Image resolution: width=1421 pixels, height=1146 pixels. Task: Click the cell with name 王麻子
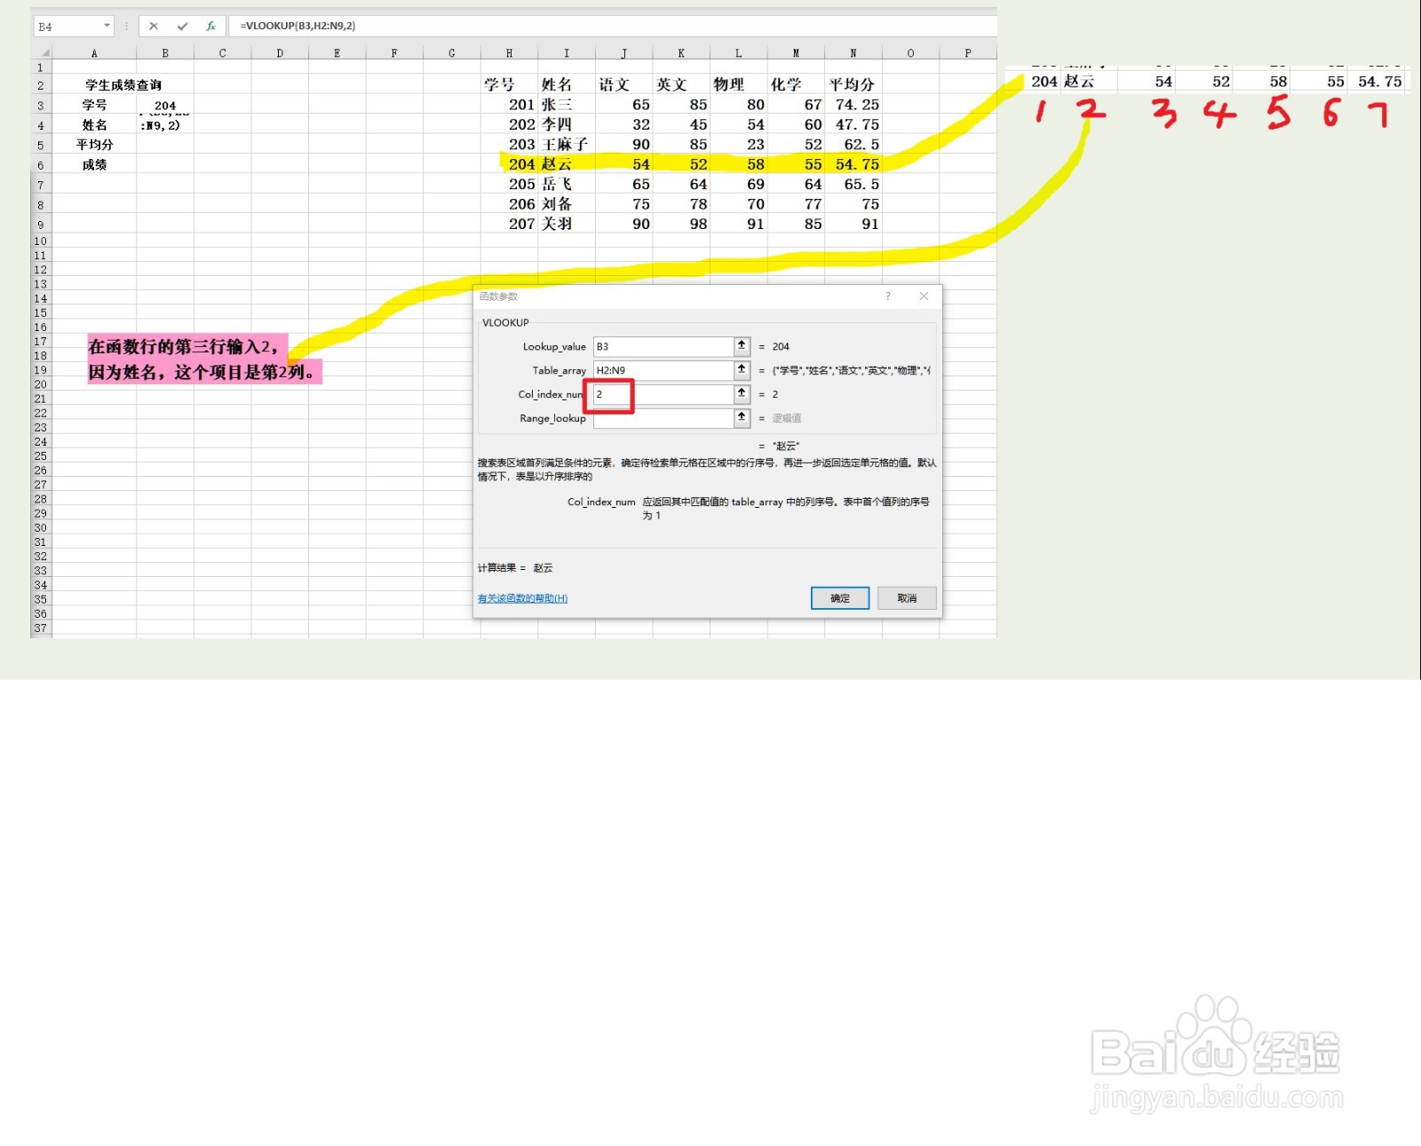click(x=567, y=145)
